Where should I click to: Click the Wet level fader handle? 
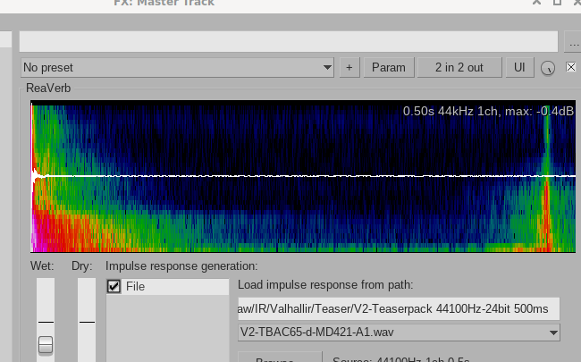click(46, 345)
